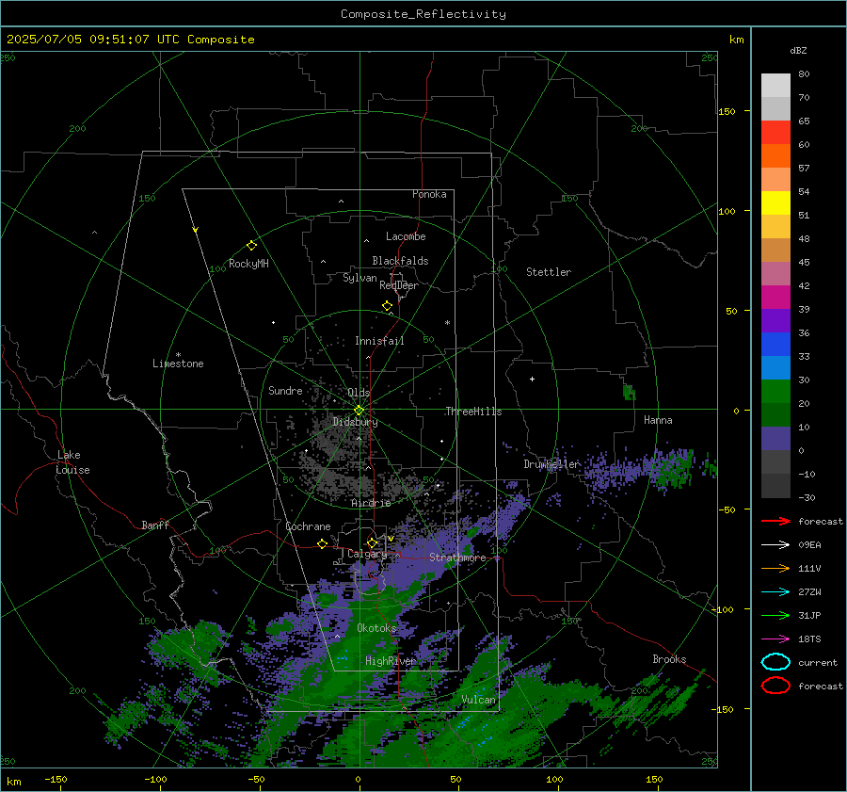Click the Didsbury city label
This screenshot has width=847, height=792.
pos(355,422)
